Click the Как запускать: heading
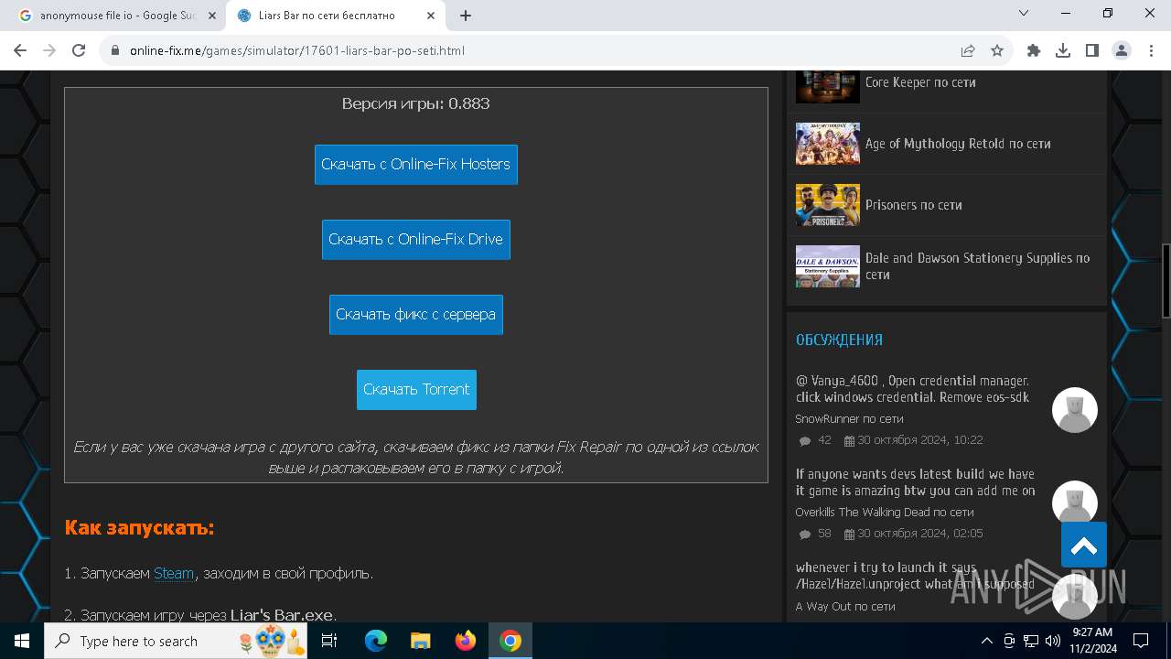The width and height of the screenshot is (1171, 659). tap(139, 528)
